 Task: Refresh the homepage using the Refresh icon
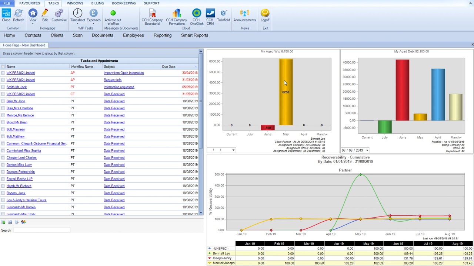pos(18,13)
